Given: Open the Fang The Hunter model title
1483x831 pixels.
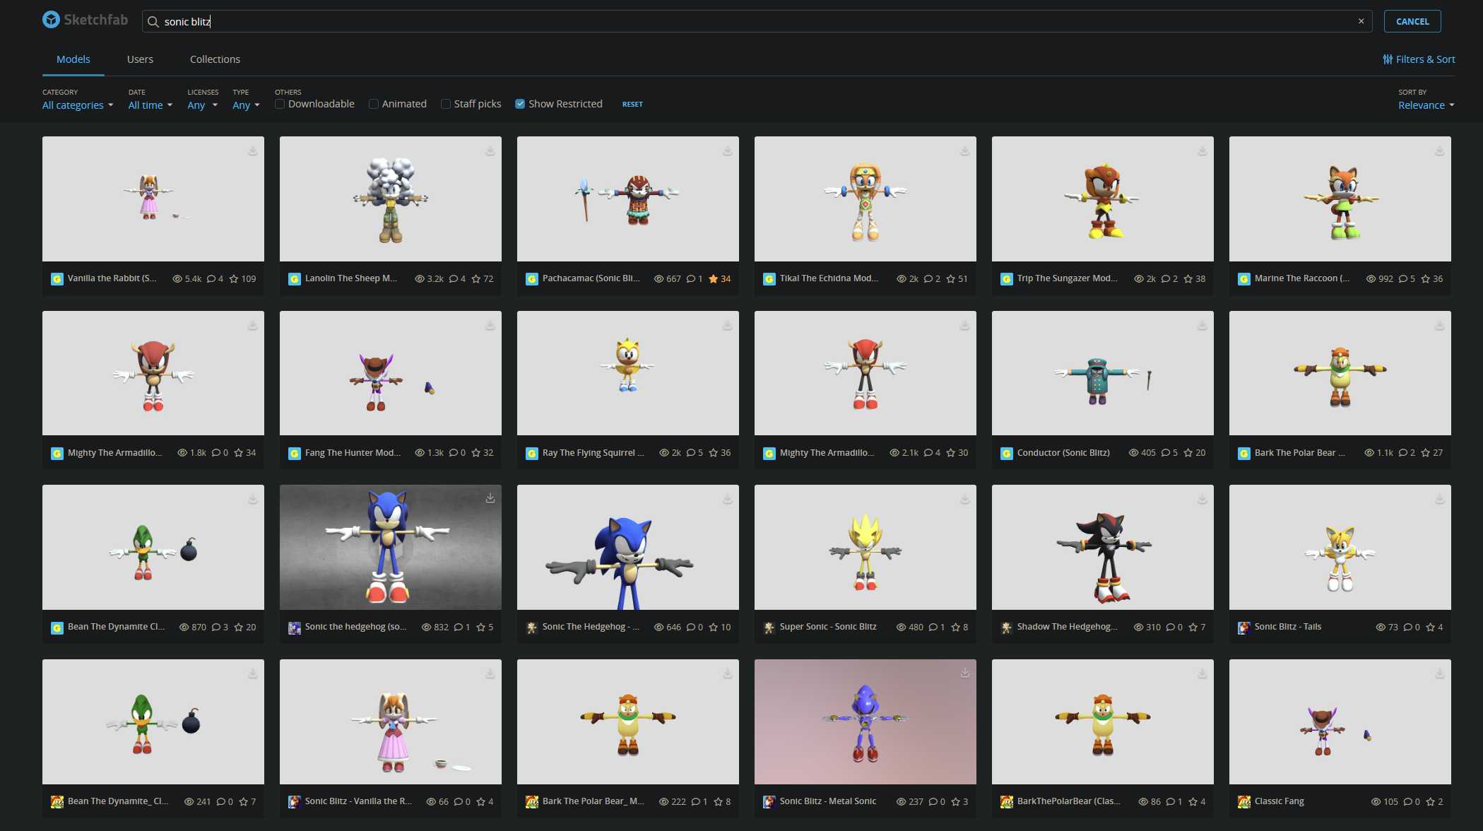Looking at the screenshot, I should [x=353, y=453].
